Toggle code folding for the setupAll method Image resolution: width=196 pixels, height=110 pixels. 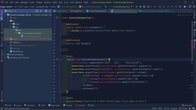tap(61, 28)
